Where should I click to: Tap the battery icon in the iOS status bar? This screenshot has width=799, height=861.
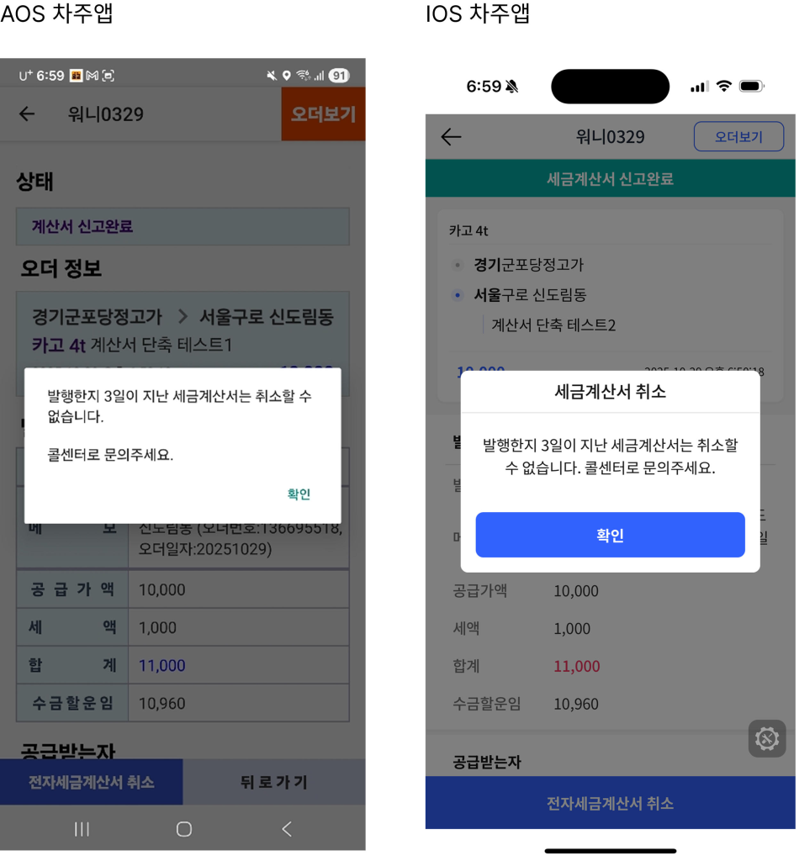point(752,86)
